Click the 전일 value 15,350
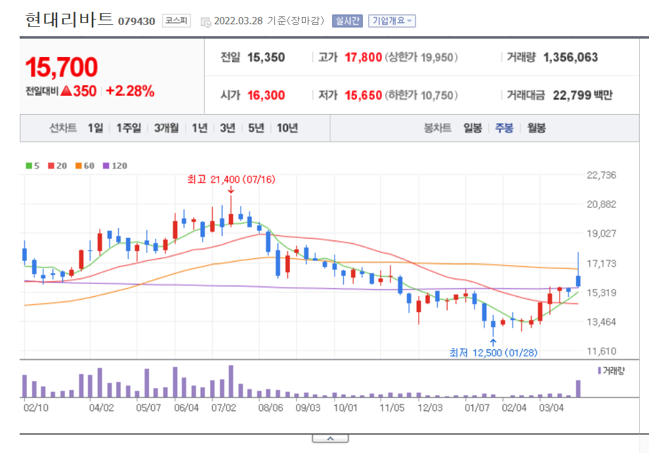 [x=266, y=57]
